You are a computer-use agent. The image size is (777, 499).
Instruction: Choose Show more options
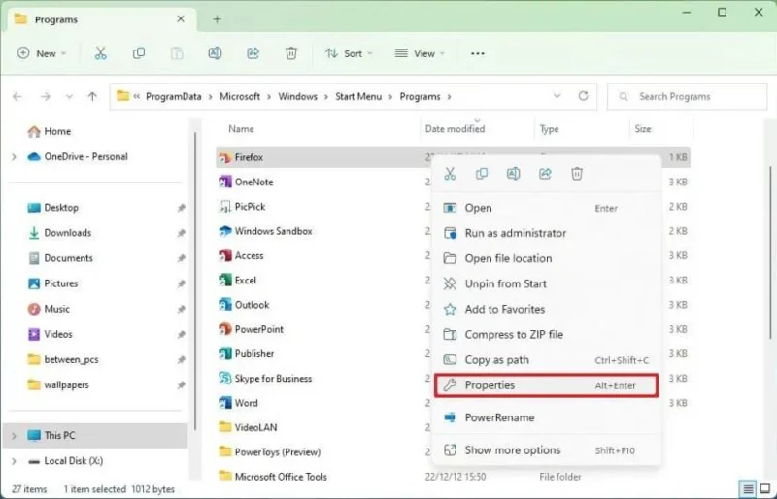(x=547, y=449)
